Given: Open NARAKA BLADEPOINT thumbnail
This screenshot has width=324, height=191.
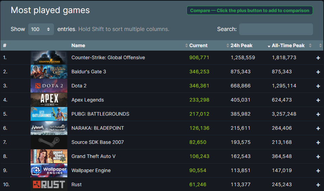Looking at the screenshot, I should pyautogui.click(x=49, y=128).
